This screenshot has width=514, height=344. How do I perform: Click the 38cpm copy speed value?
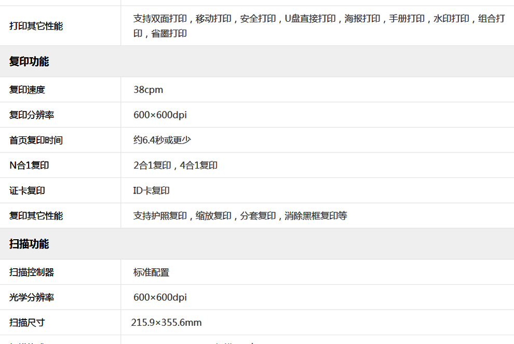148,90
